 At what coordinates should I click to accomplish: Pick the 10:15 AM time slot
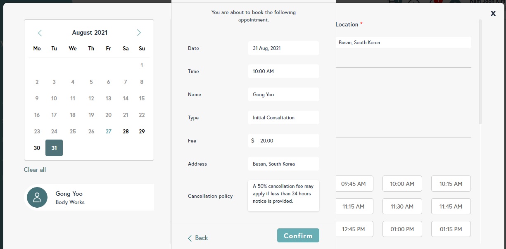[x=451, y=184]
